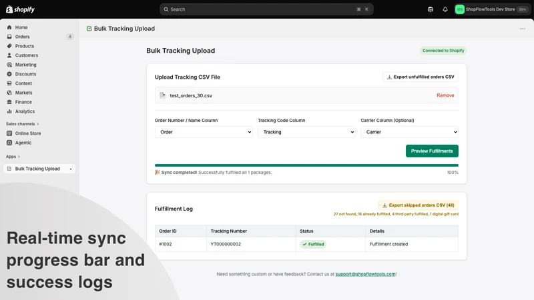Click the Marketing target icon

[9, 65]
